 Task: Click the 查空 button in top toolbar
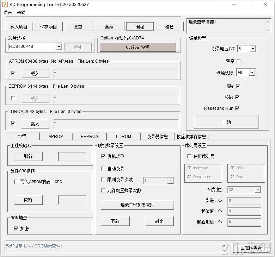click(x=78, y=27)
